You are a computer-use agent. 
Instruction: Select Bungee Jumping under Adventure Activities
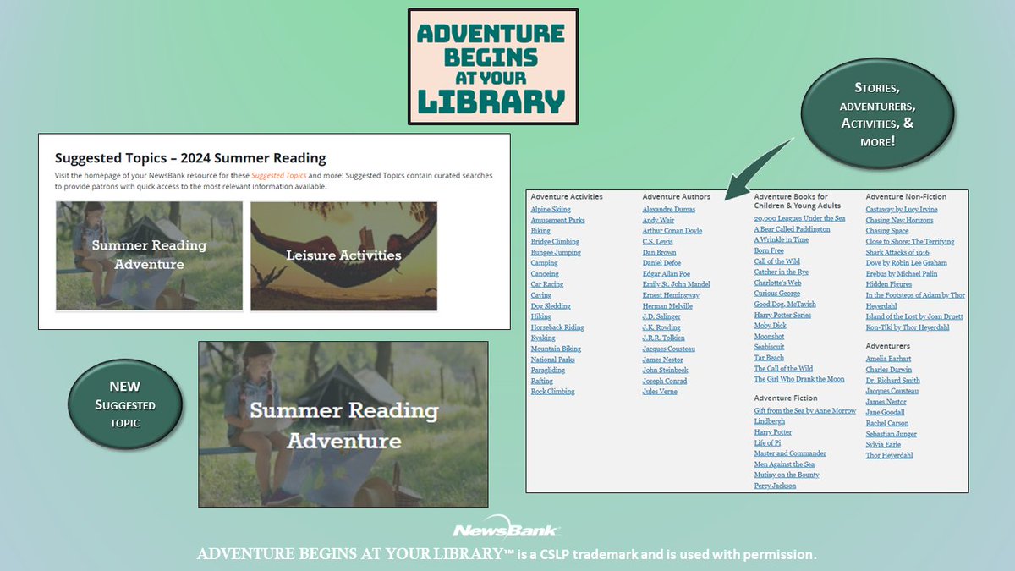coord(556,252)
